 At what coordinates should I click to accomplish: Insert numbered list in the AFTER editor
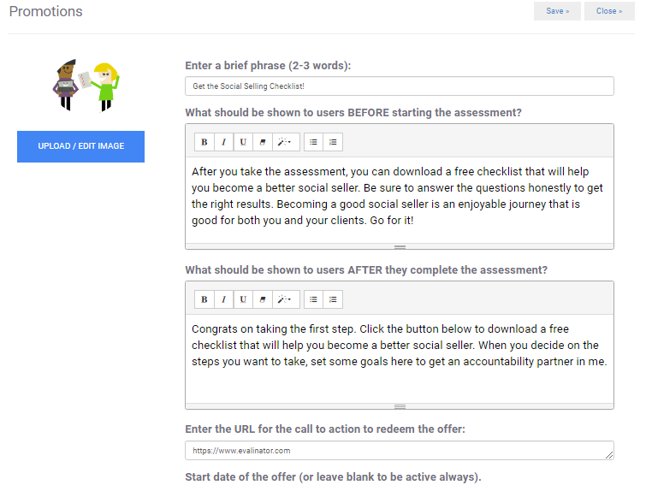coord(333,299)
